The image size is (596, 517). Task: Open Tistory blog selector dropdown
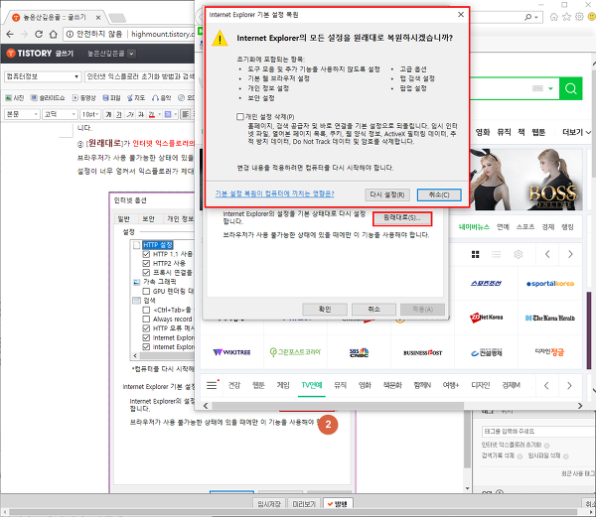[131, 54]
